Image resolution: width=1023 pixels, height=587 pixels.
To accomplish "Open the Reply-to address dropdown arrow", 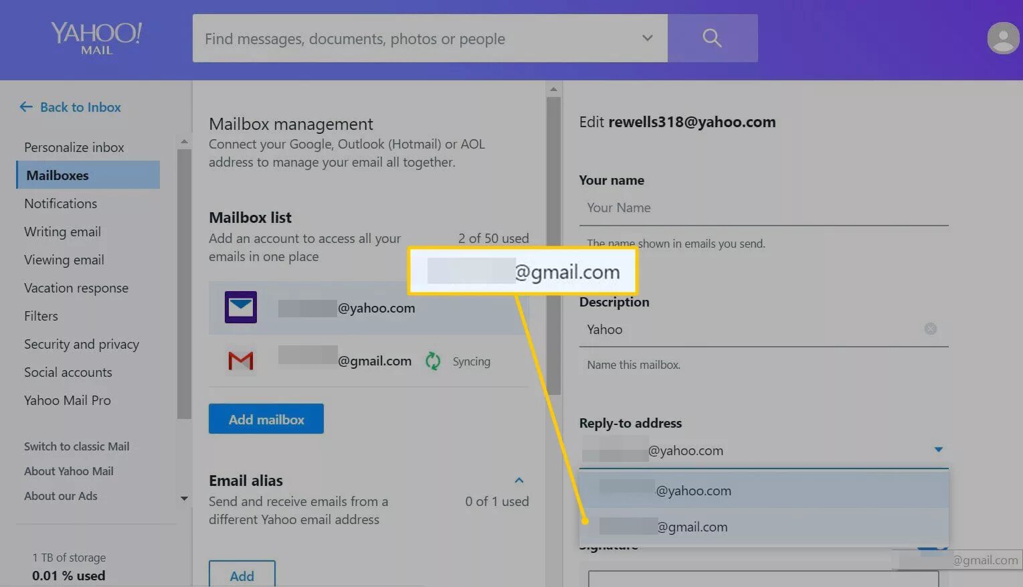I will [x=938, y=450].
